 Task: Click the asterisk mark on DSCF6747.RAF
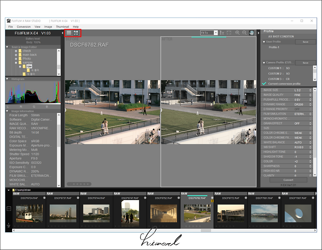coord(145,198)
